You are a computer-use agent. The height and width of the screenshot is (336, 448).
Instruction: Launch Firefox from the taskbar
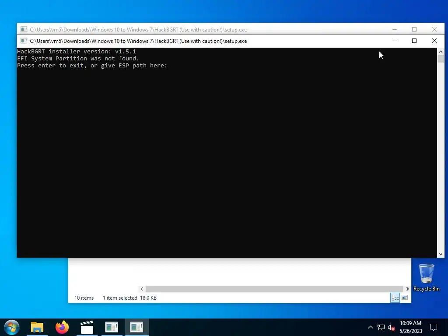[62, 327]
